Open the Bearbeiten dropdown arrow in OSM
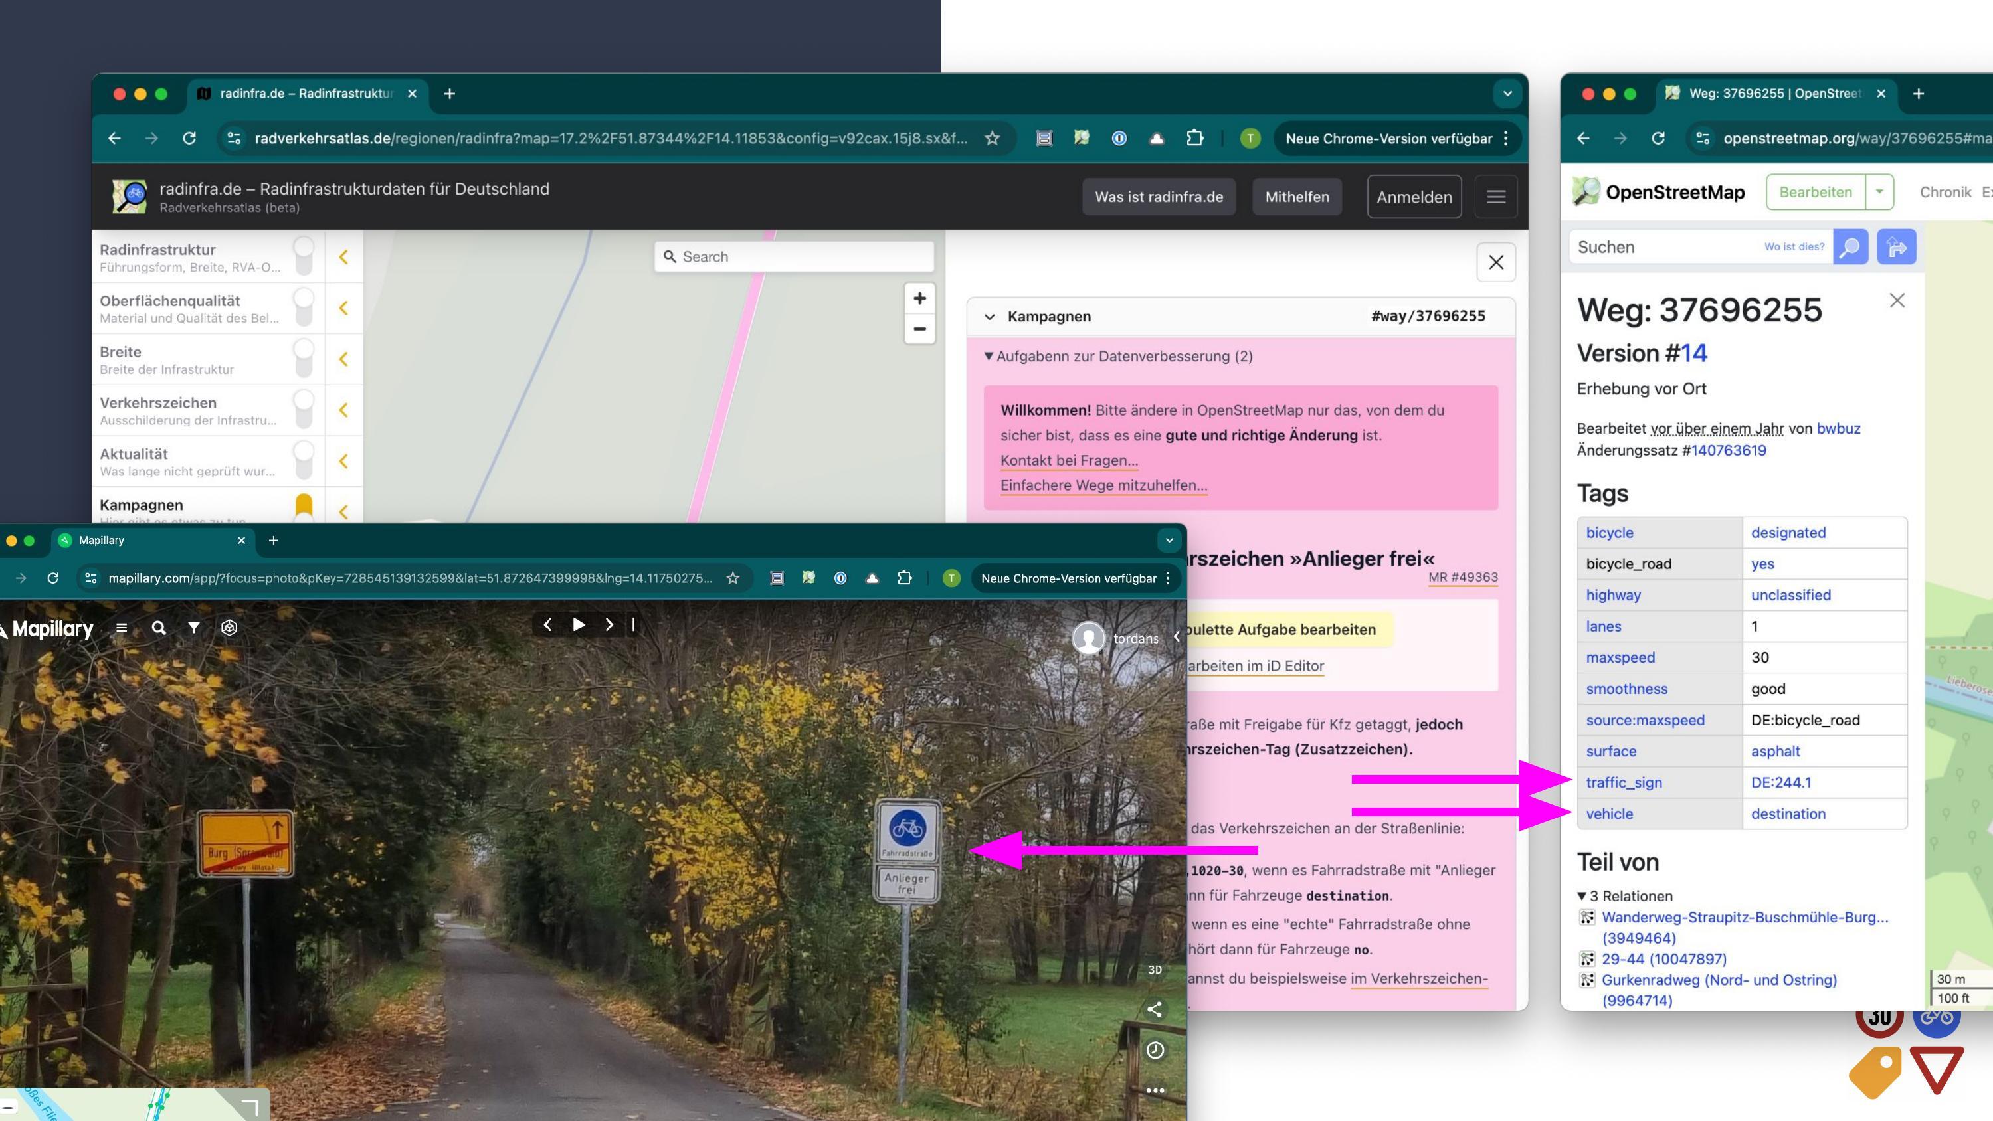The width and height of the screenshot is (1993, 1121). [x=1879, y=192]
